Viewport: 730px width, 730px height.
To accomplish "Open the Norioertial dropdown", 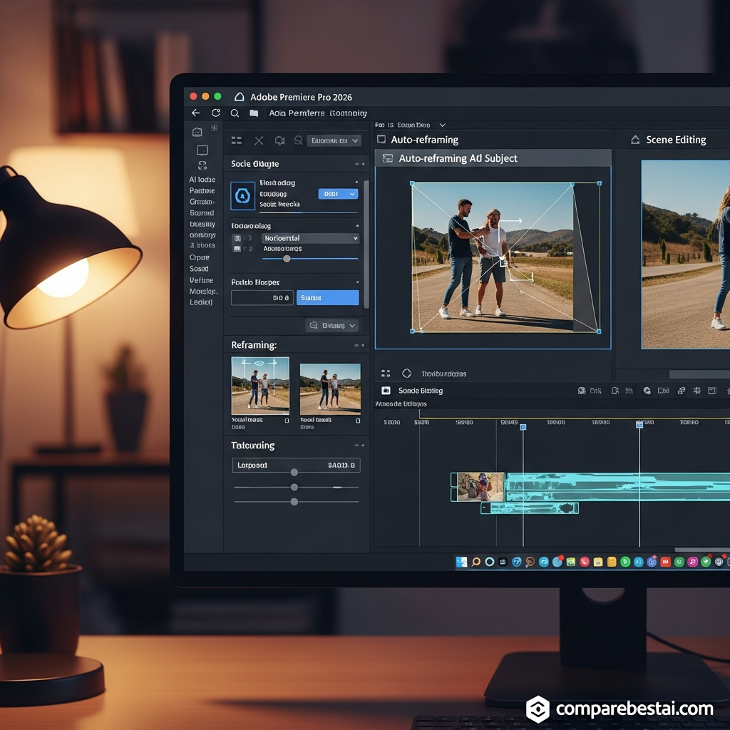I will point(309,238).
